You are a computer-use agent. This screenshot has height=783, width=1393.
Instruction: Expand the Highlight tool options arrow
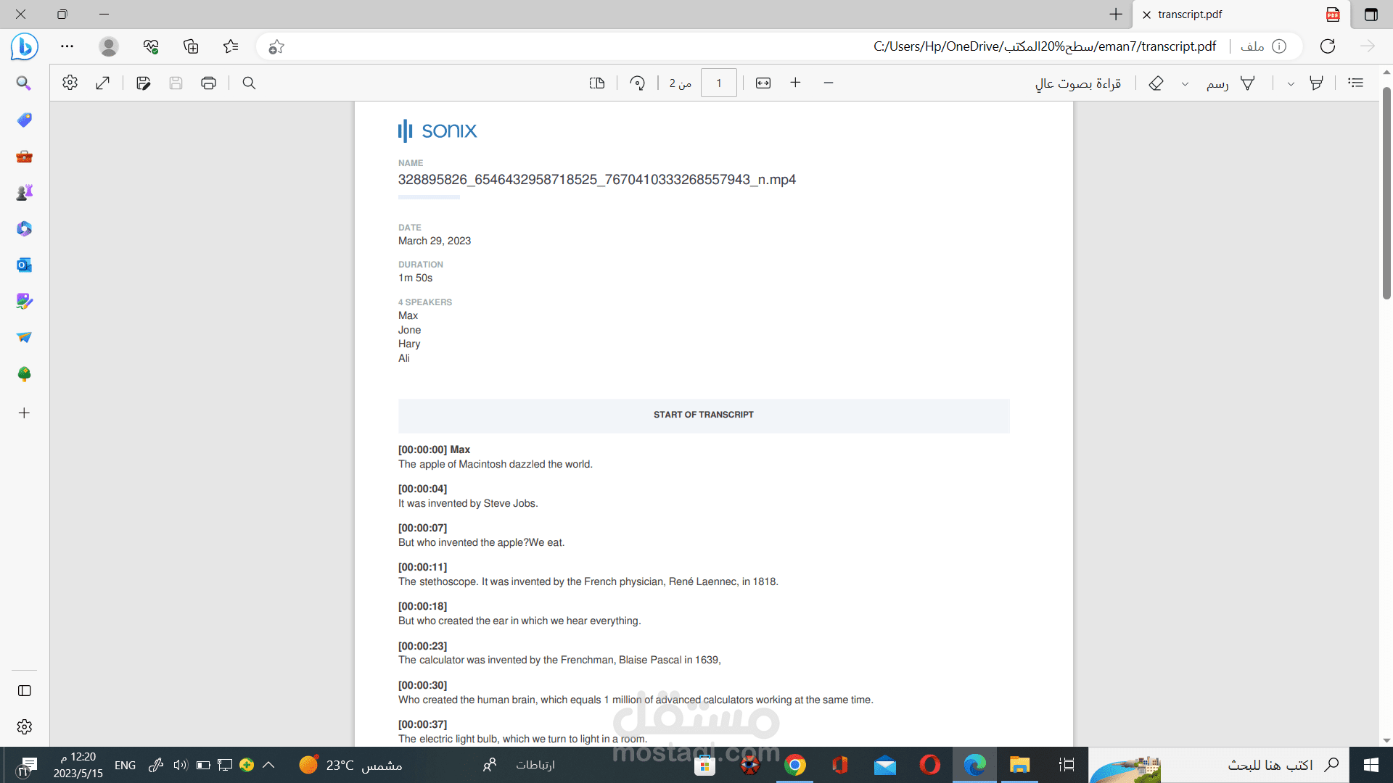[x=1291, y=84]
